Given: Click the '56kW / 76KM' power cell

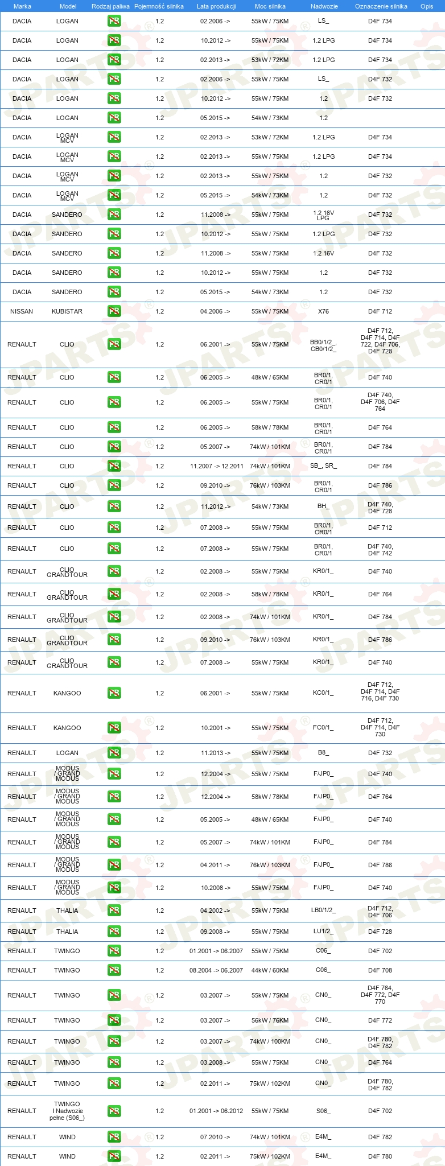Looking at the screenshot, I should coord(270,1020).
